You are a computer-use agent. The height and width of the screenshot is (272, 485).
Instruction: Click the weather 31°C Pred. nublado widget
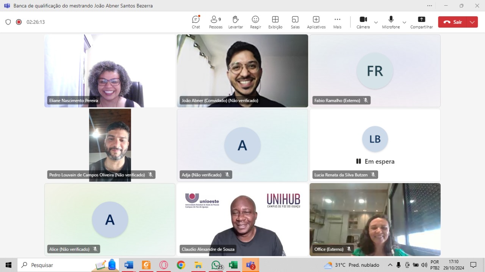point(352,265)
